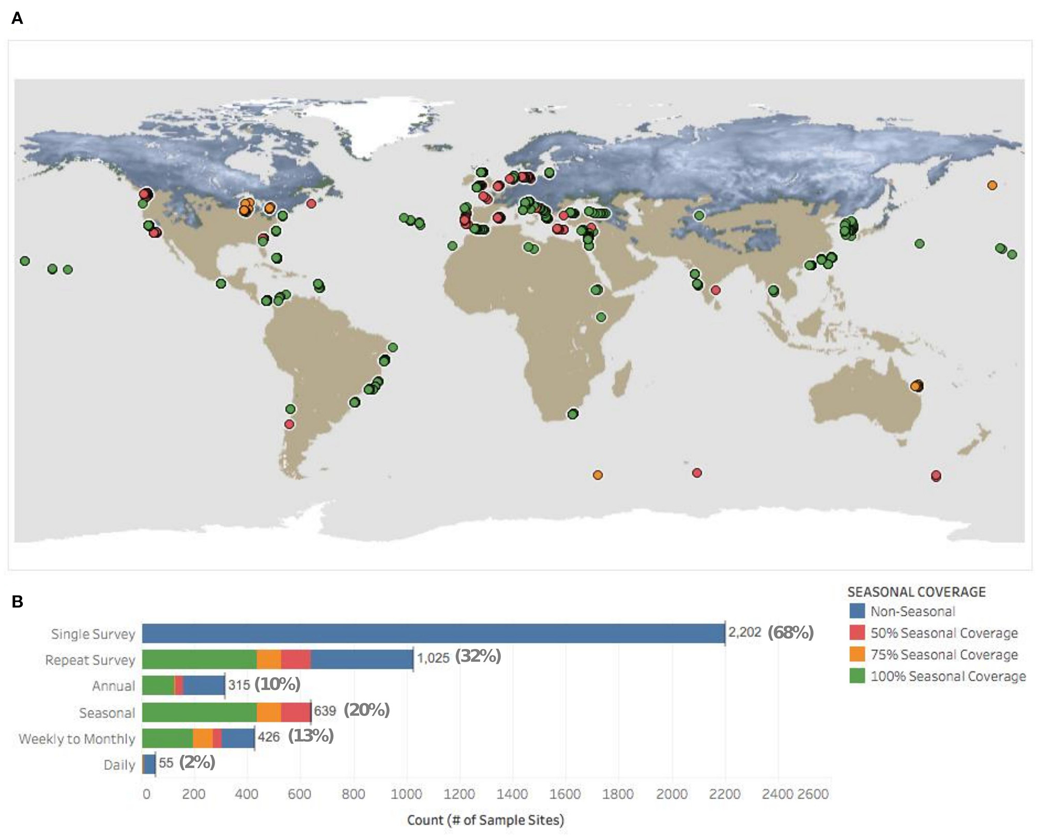Click orange marker in far northeast Pacific Russia
This screenshot has width=1038, height=837.
pyautogui.click(x=991, y=185)
